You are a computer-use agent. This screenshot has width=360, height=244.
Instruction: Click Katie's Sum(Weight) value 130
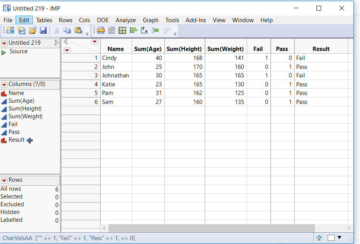click(226, 84)
